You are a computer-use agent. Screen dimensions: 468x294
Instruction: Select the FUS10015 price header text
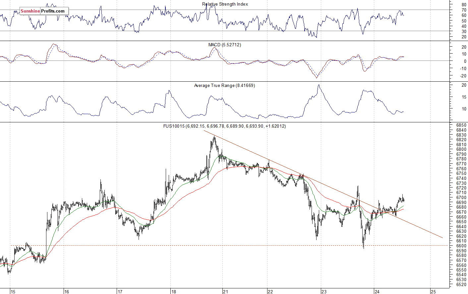[224, 126]
